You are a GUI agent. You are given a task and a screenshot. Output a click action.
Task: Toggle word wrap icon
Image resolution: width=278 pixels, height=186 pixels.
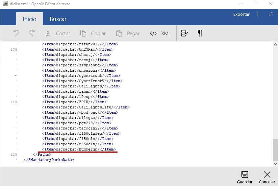(184, 33)
